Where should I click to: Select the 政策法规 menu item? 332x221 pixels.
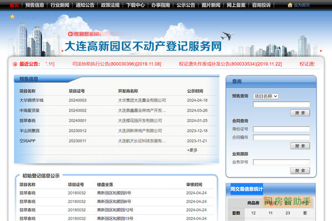coord(110,5)
